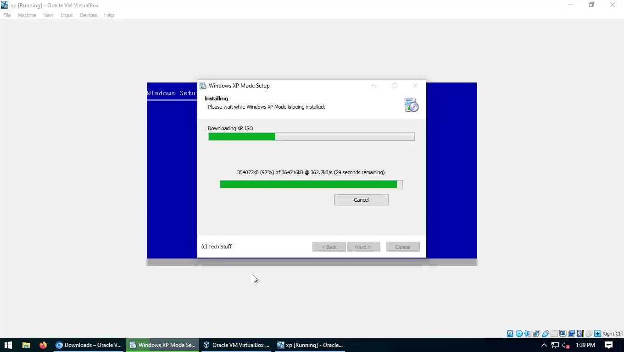Open the Machine menu
The image size is (624, 352).
[27, 15]
